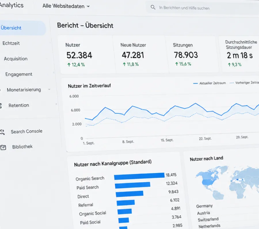Click the Paid Social label

(x=90, y=222)
